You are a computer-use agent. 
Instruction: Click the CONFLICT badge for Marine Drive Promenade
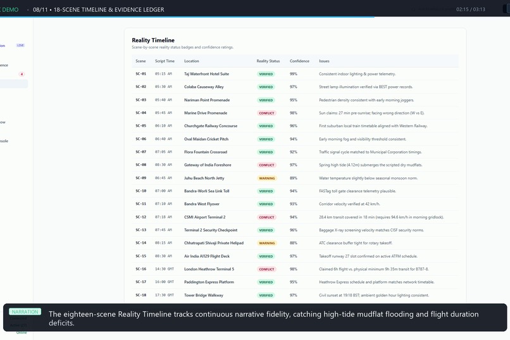[266, 113]
